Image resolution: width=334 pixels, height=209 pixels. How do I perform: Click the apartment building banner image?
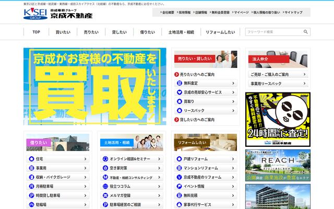click(278, 196)
